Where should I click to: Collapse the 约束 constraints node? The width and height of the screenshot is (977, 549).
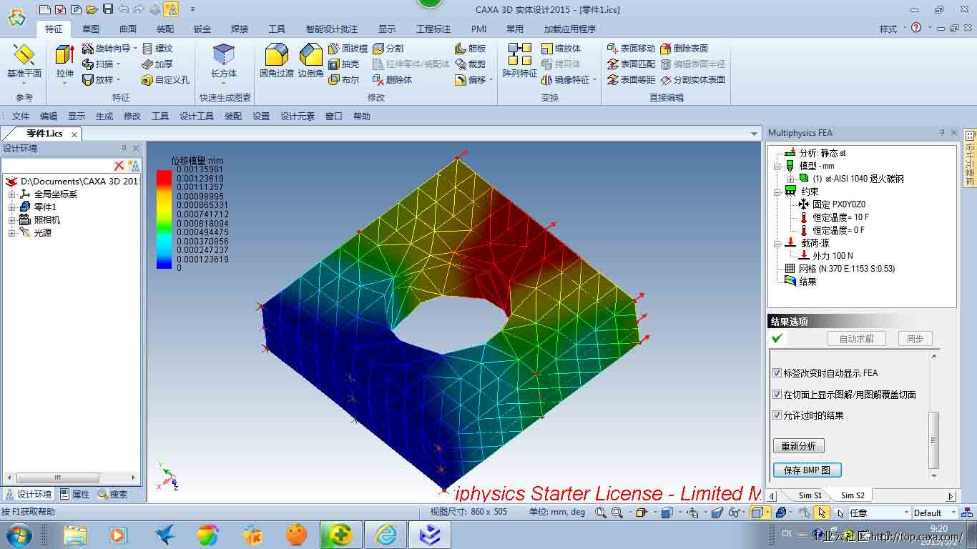(778, 192)
